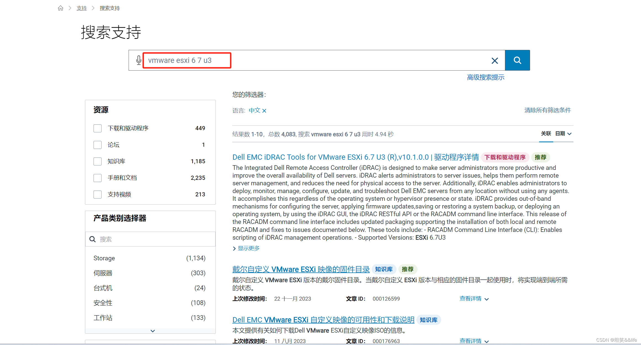This screenshot has width=641, height=345.
Task: Click the 知识库 tag on the 可用性和下载说明 result
Action: coord(429,320)
